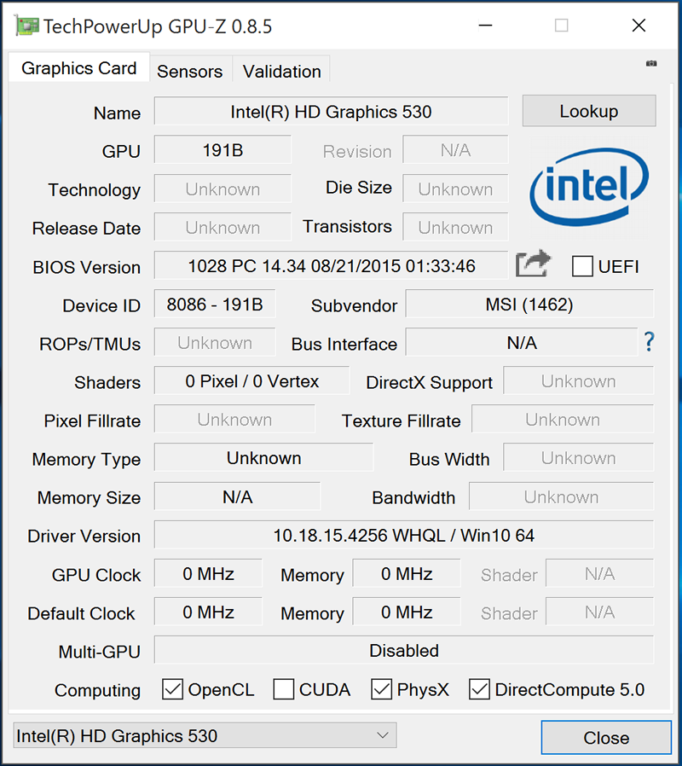Click Device ID field 8086 - 191B
Image resolution: width=682 pixels, height=766 pixels.
click(x=215, y=304)
